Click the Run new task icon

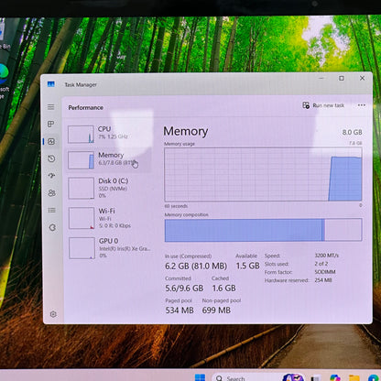click(x=306, y=105)
